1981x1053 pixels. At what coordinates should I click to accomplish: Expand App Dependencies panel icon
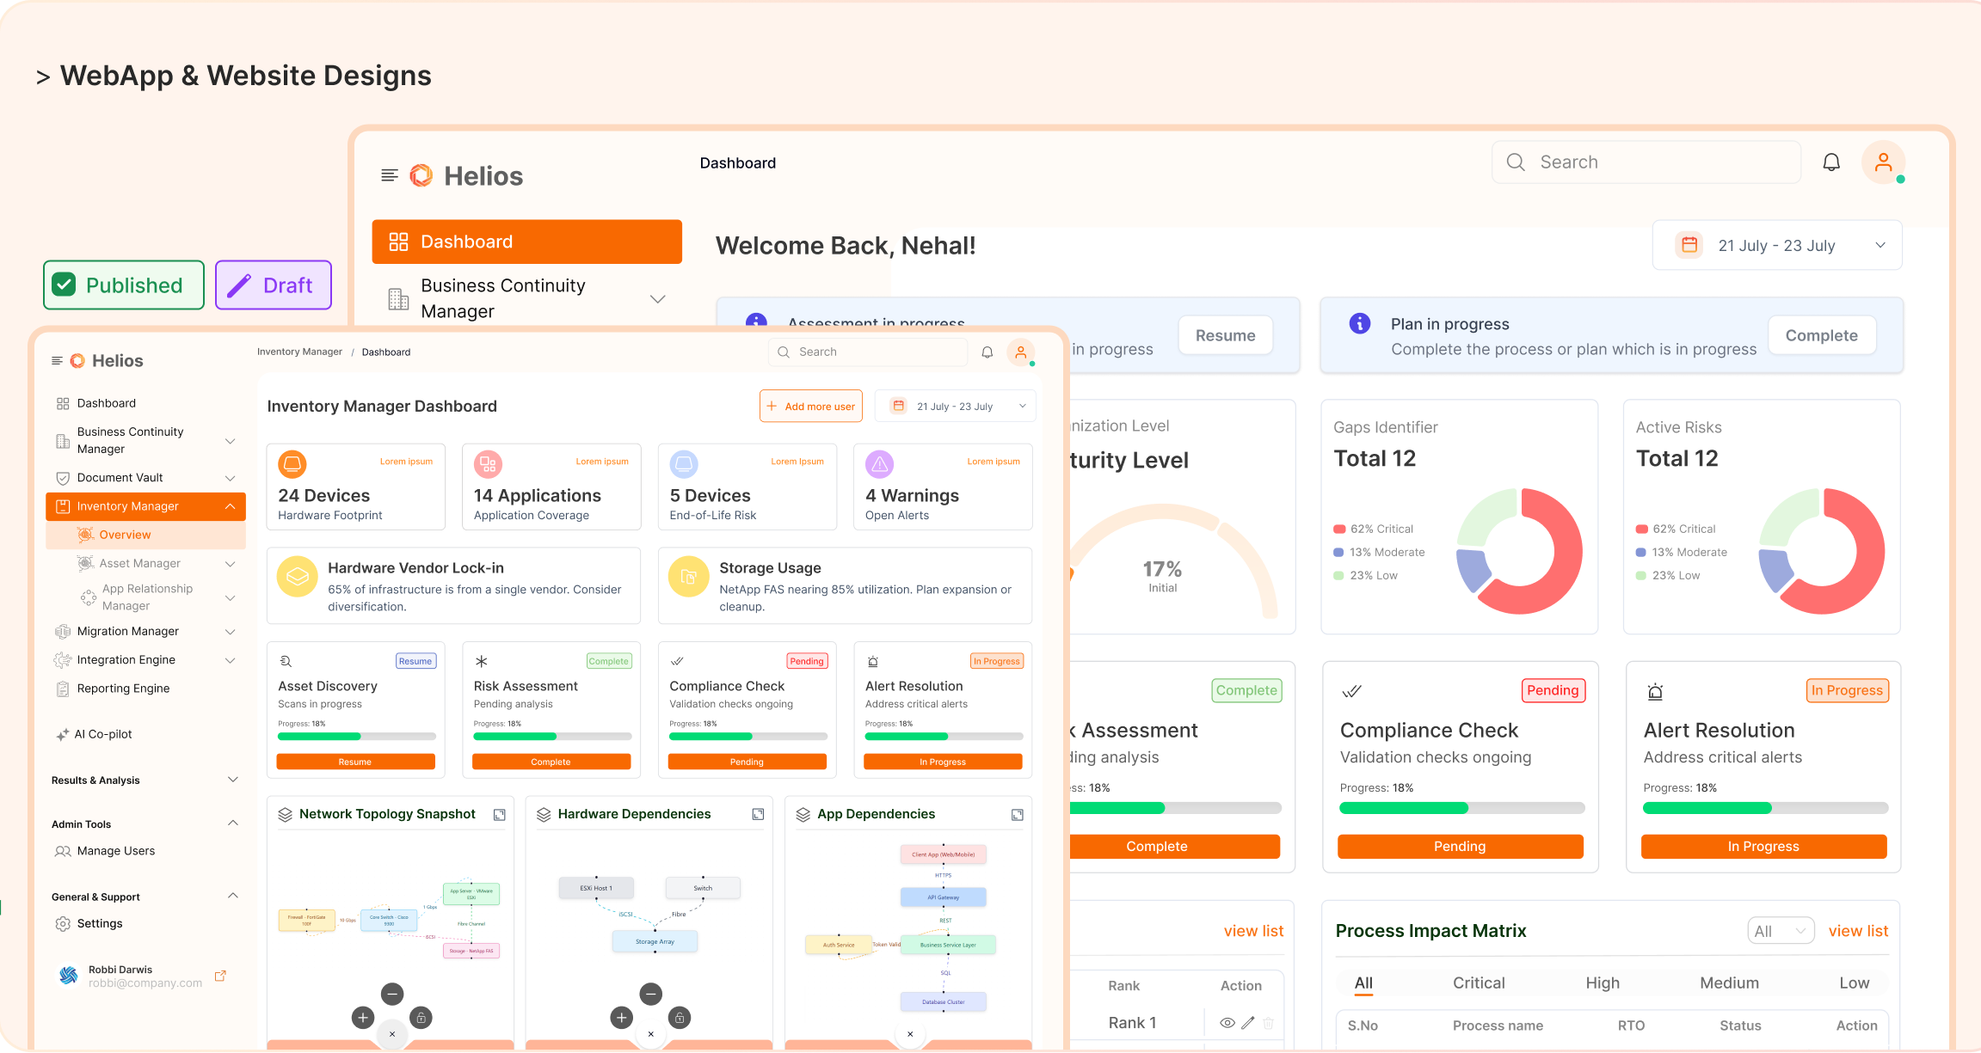click(1017, 815)
